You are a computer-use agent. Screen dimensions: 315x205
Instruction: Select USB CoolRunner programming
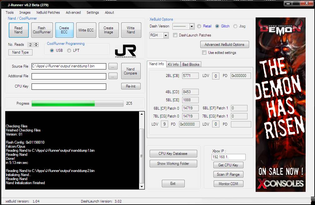52,50
